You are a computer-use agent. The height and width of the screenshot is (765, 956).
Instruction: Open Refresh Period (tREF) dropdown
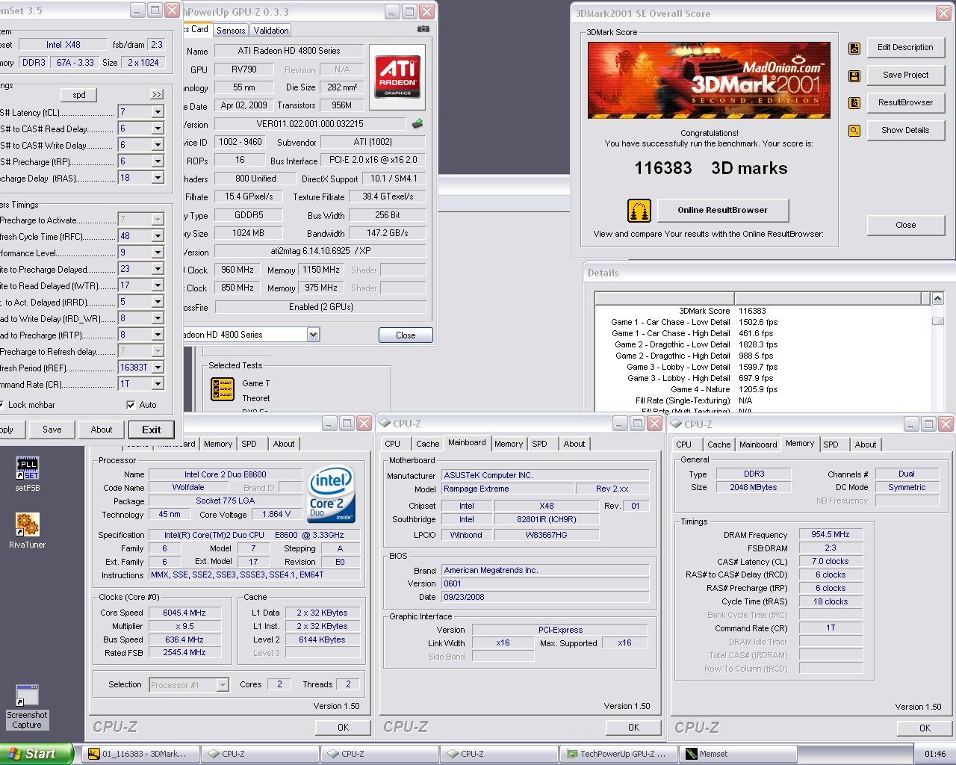click(x=158, y=368)
